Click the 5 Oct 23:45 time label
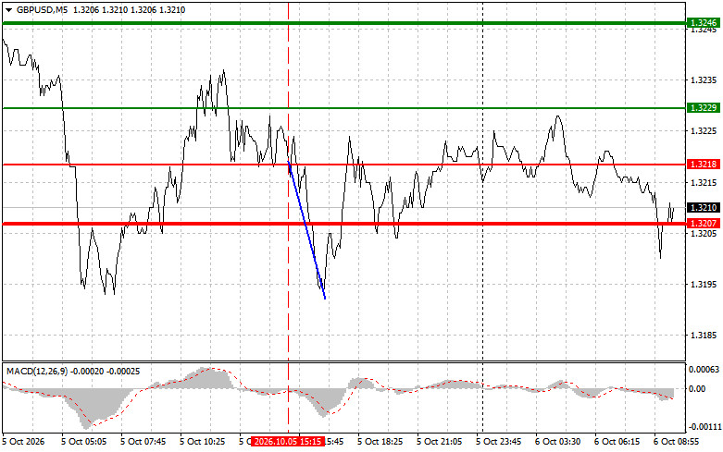This screenshot has height=452, width=723. point(498,442)
